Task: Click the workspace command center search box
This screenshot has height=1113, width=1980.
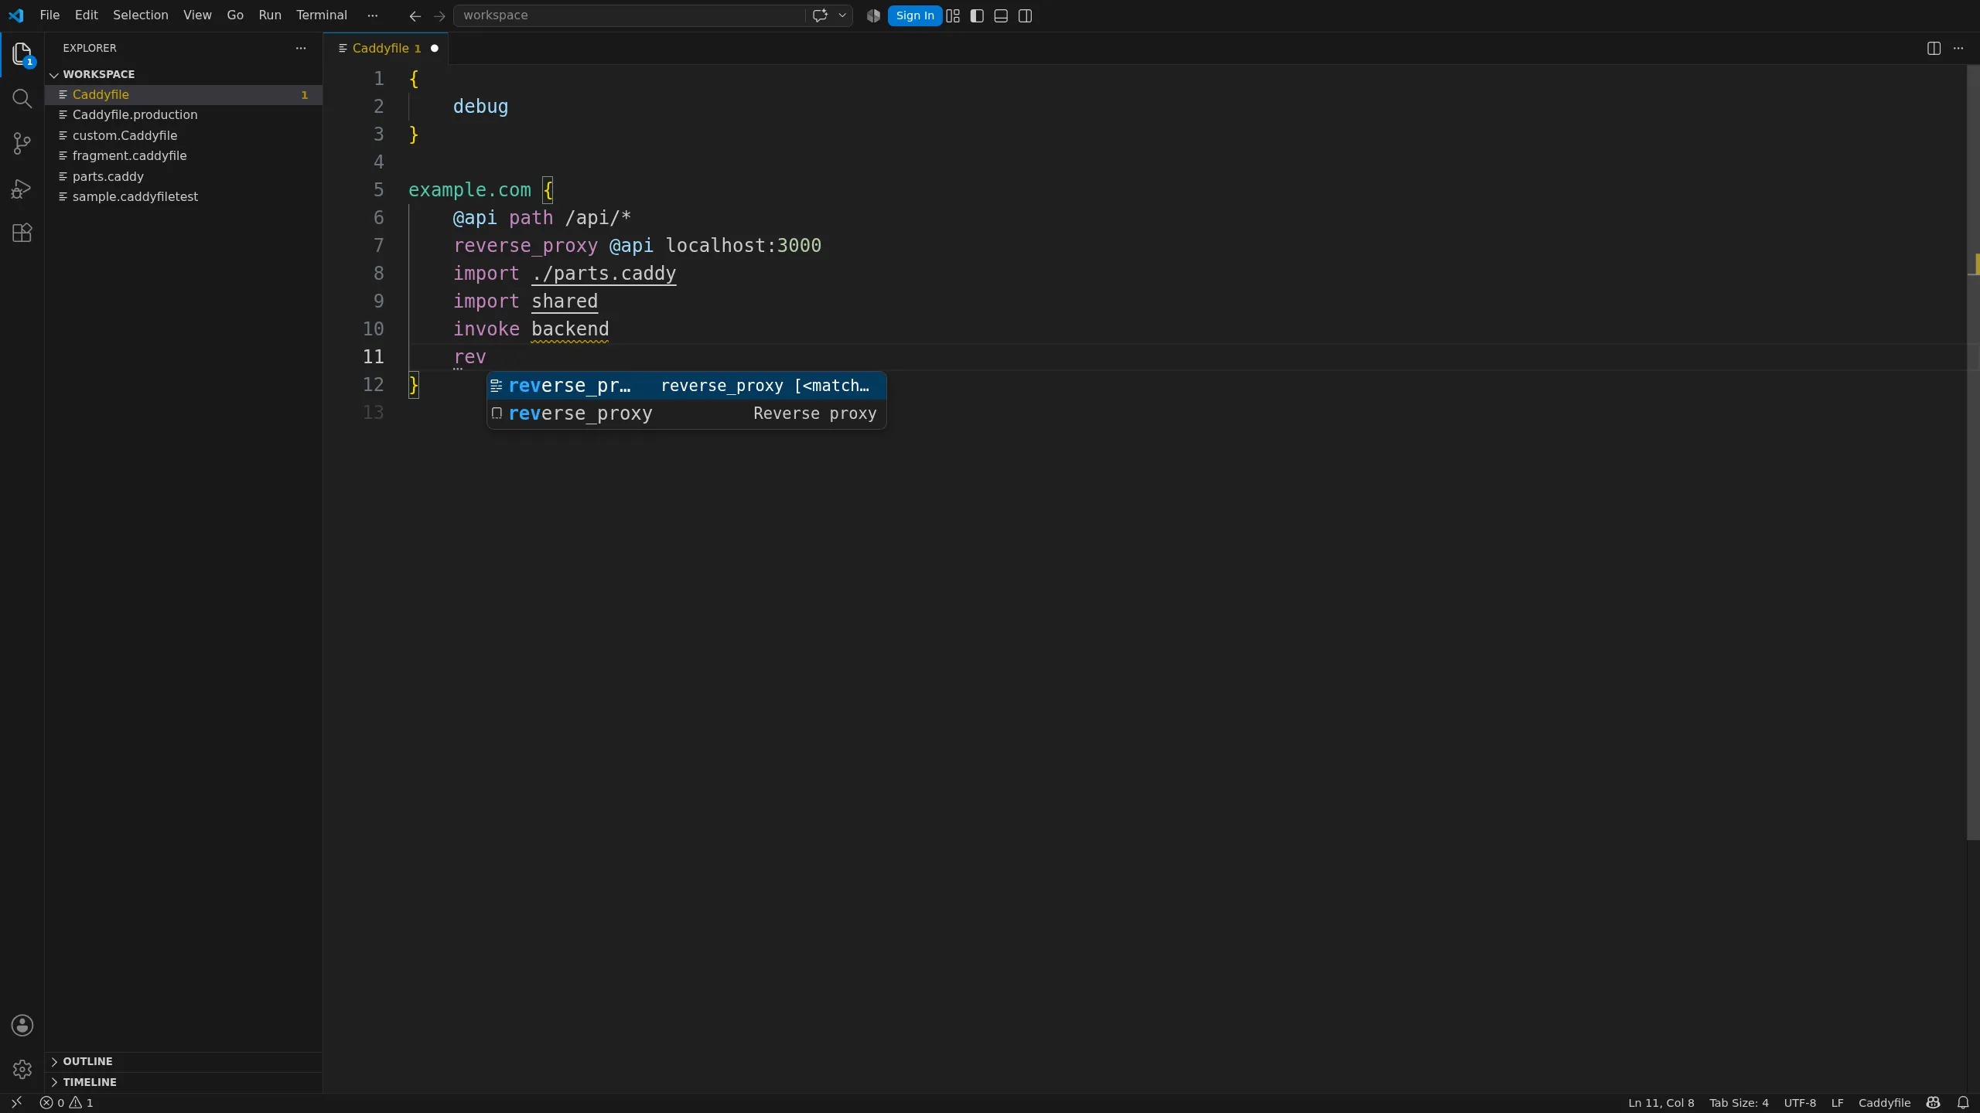Action: point(629,15)
